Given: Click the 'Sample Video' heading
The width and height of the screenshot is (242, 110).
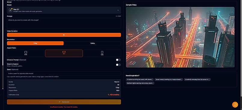Looking at the screenshot, I should (131, 5).
